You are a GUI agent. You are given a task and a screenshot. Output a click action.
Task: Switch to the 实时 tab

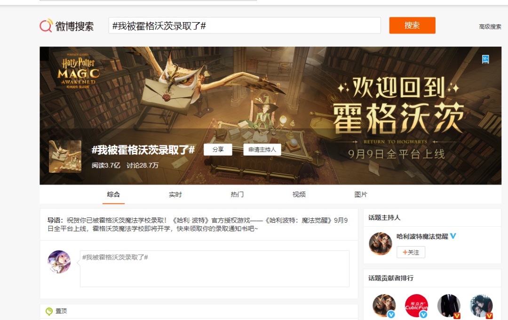175,194
